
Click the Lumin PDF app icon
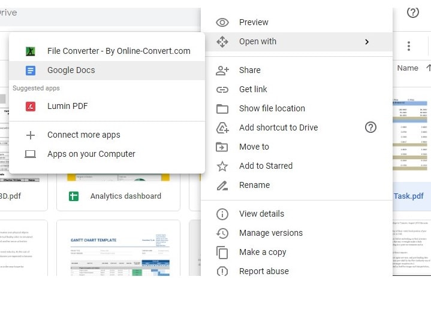click(x=31, y=106)
